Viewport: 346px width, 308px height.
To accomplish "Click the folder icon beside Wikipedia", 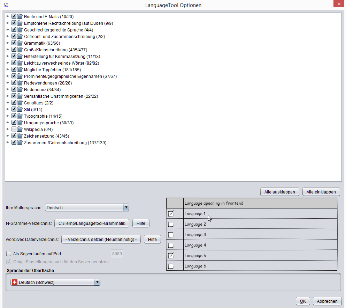I will (20, 129).
